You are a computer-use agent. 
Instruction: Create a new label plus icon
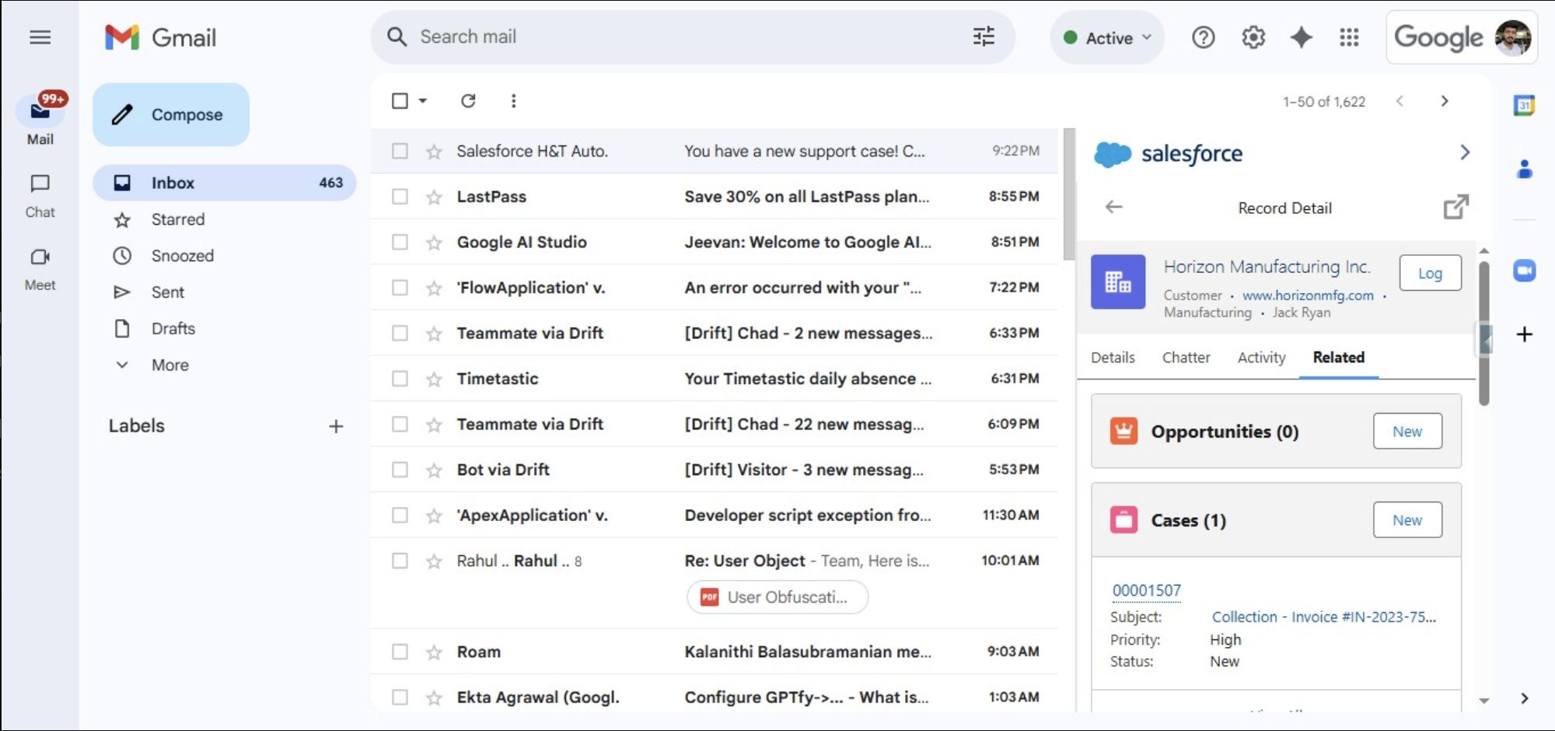point(336,426)
